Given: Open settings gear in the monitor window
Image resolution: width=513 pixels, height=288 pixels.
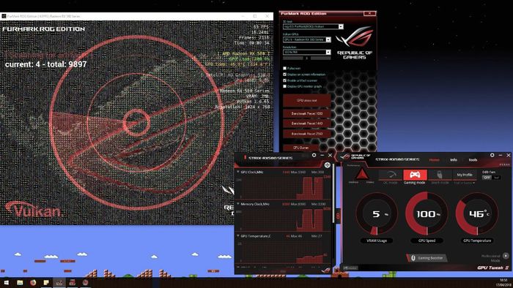Looking at the screenshot, I should click(314, 155).
